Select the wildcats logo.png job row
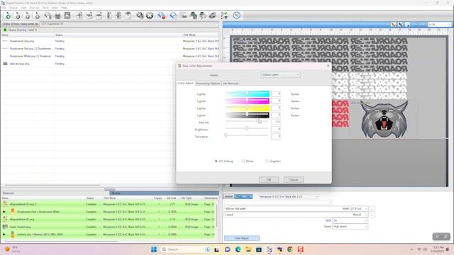This screenshot has height=255, width=454. [x=109, y=64]
